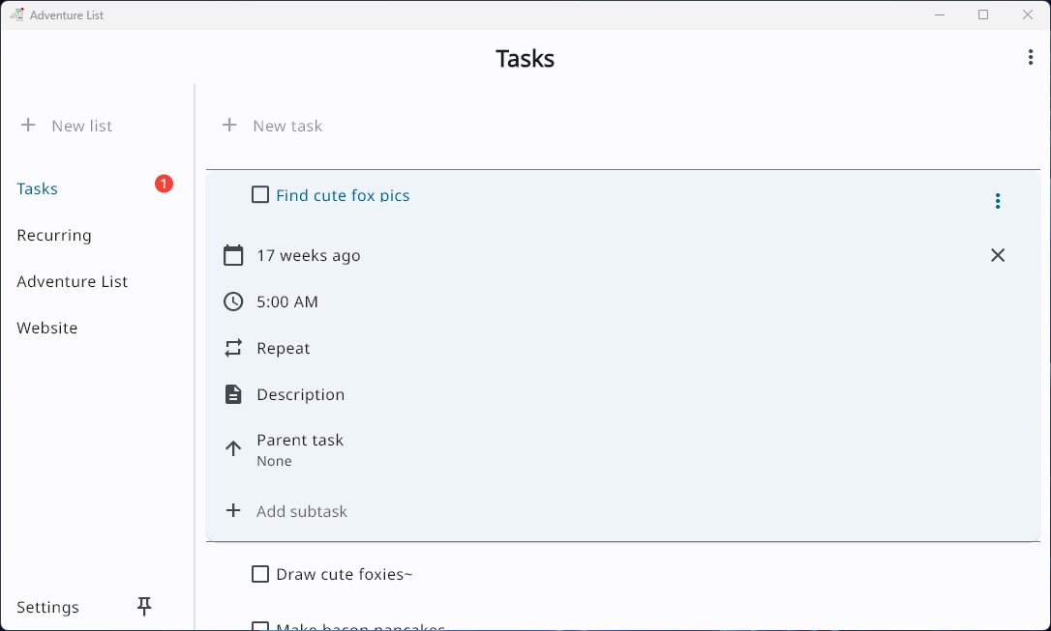The image size is (1051, 631).
Task: Open the Website list
Action: (x=46, y=328)
